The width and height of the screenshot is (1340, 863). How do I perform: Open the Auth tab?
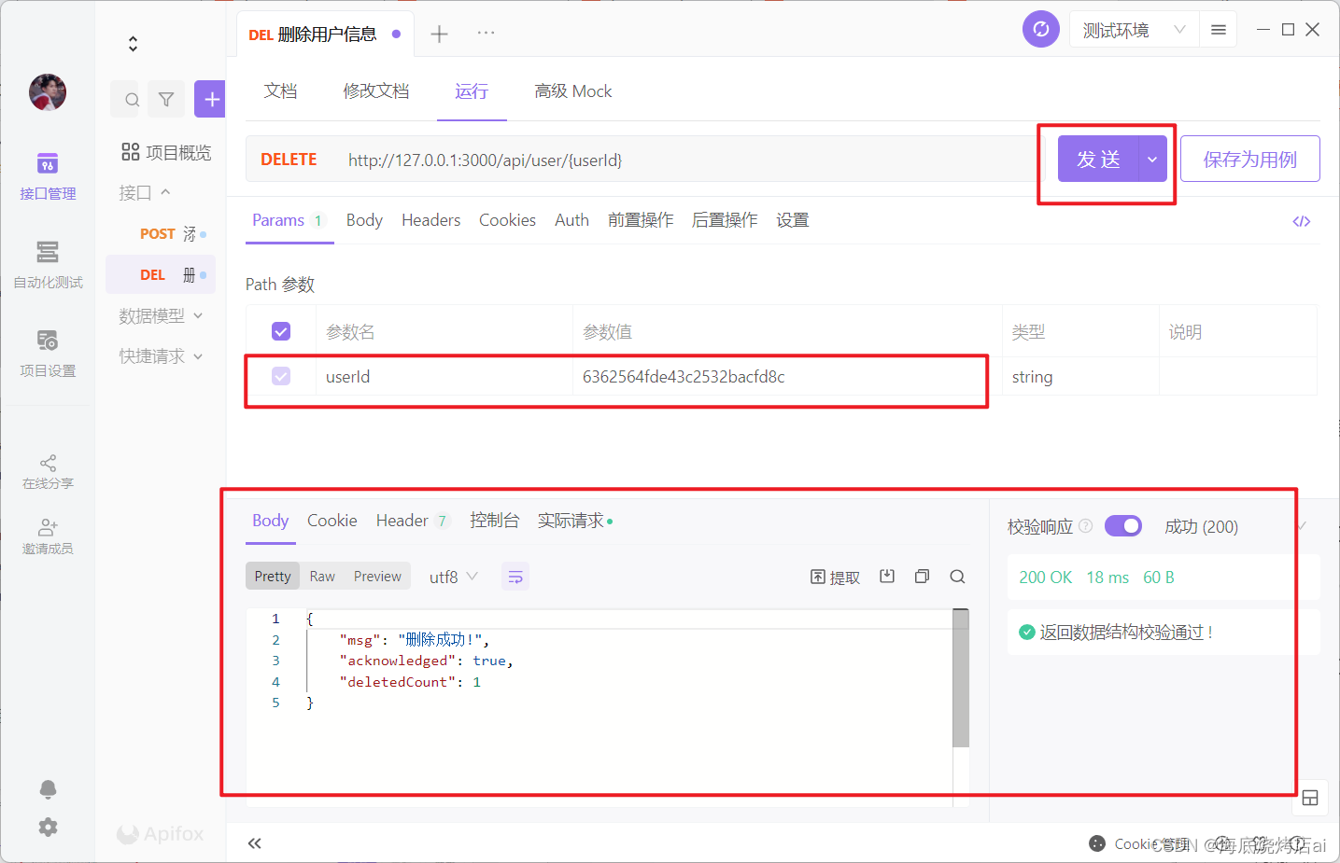point(571,220)
